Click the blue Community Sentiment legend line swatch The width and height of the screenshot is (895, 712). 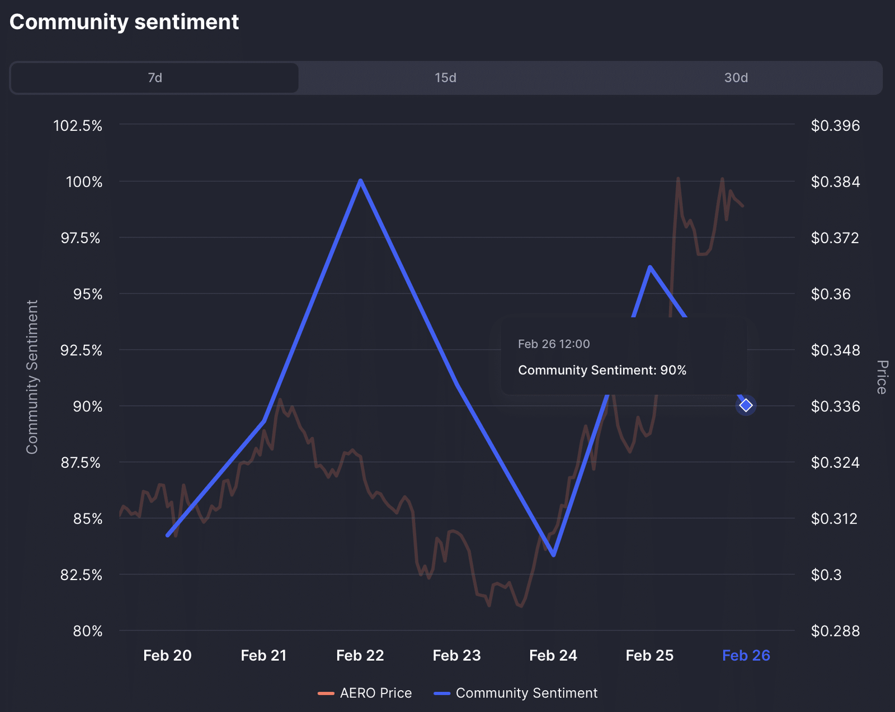tap(442, 694)
